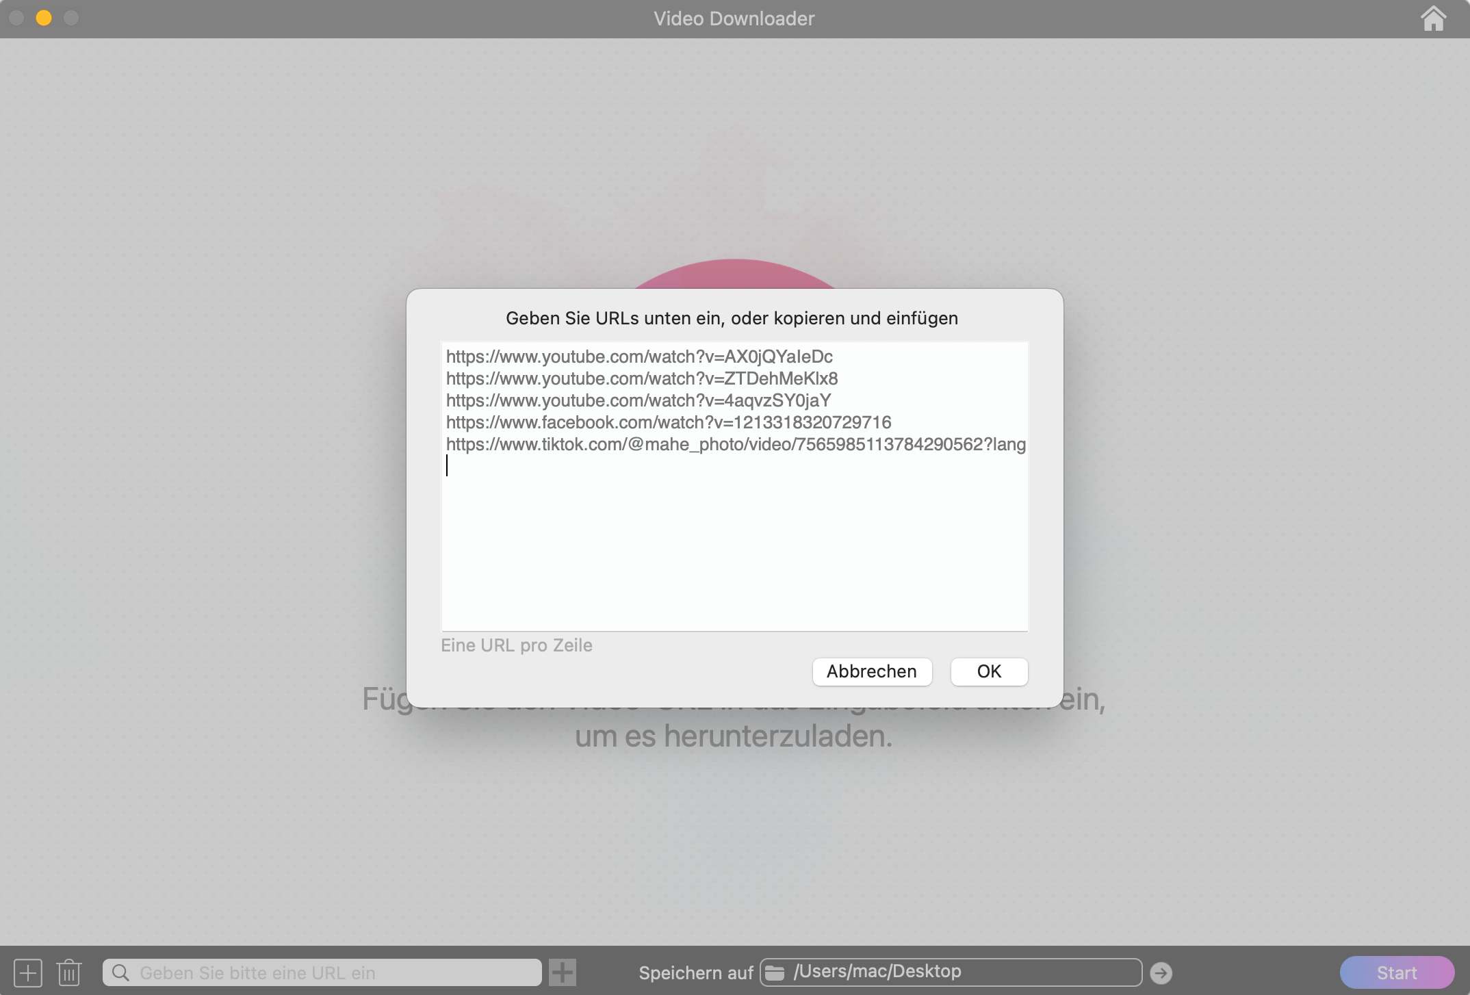Select the first YouTube URL in the list
The height and width of the screenshot is (995, 1470).
coord(639,357)
